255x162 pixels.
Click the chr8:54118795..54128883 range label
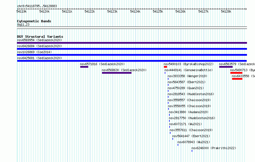pos(37,6)
